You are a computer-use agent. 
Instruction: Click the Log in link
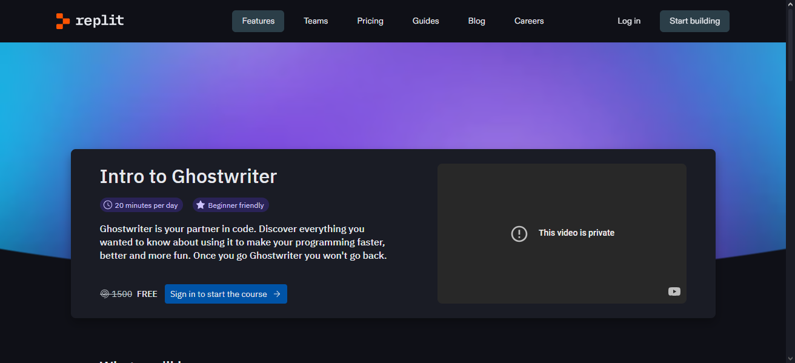point(629,21)
